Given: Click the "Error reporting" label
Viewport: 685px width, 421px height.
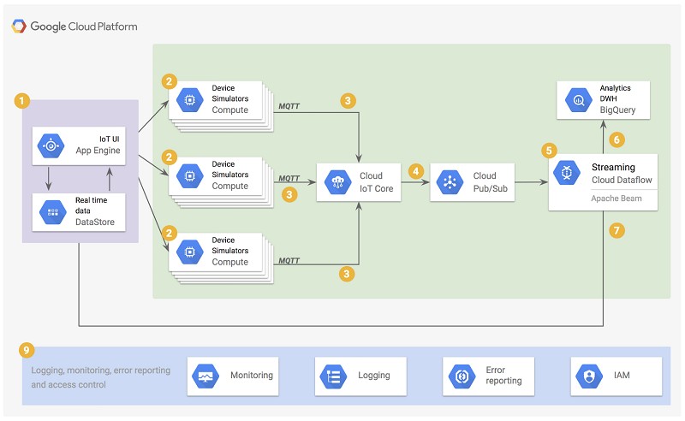Looking at the screenshot, I should point(503,376).
